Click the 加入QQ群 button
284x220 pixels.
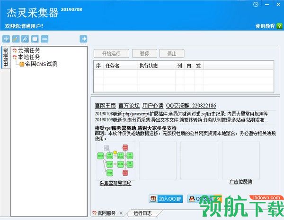166,199
